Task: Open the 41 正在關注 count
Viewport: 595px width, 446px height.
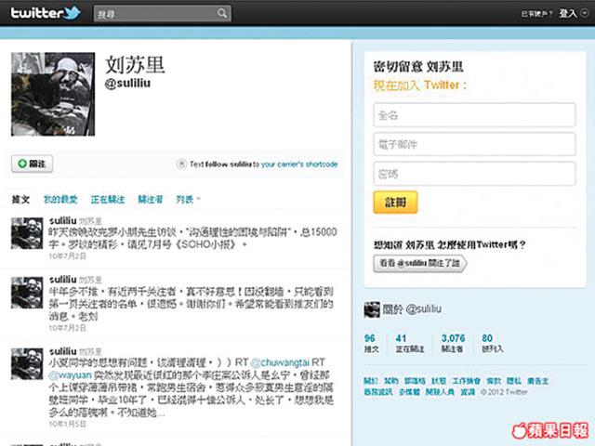Action: [409, 343]
